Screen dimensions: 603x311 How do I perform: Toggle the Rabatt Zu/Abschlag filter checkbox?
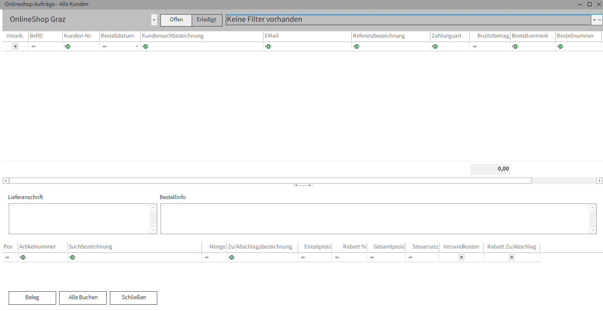[512, 257]
